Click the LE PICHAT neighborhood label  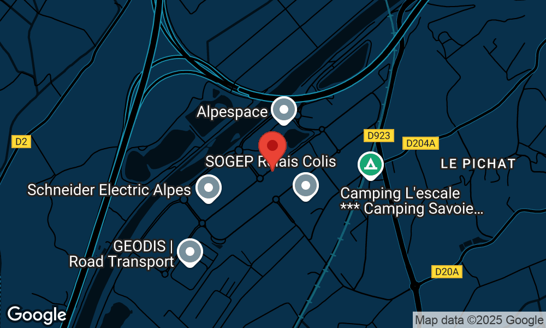[x=478, y=163]
